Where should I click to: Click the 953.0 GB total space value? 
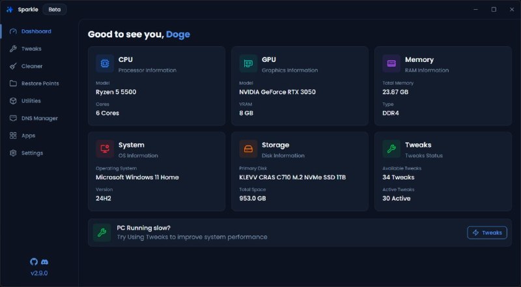tap(253, 198)
